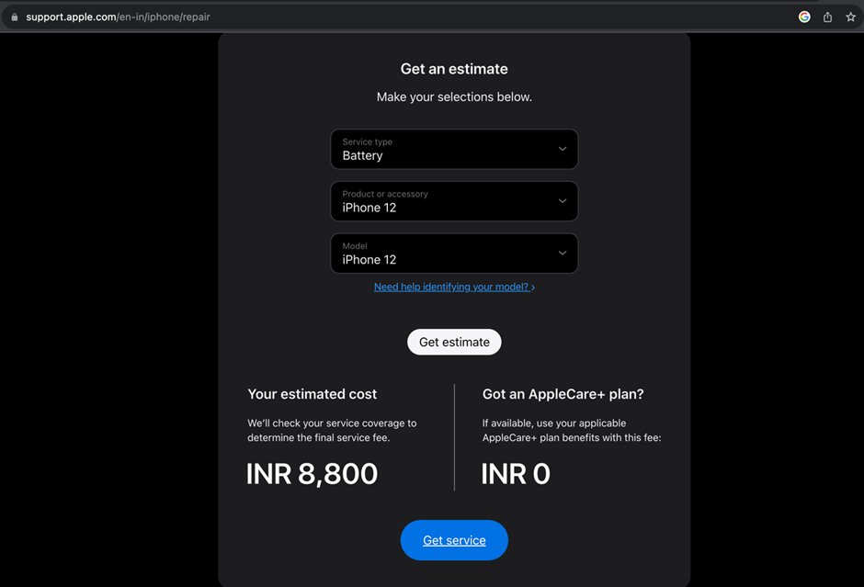This screenshot has width=864, height=587.
Task: Click the chevron in Product or accessory field
Action: coord(562,201)
